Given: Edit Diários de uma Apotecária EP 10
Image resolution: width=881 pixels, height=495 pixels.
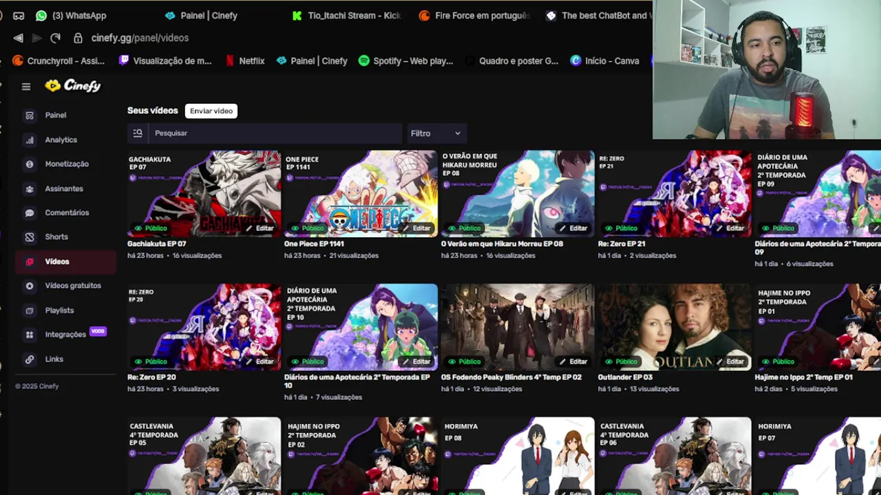Looking at the screenshot, I should 417,362.
